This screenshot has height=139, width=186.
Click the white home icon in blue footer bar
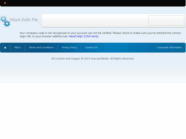click(5, 48)
